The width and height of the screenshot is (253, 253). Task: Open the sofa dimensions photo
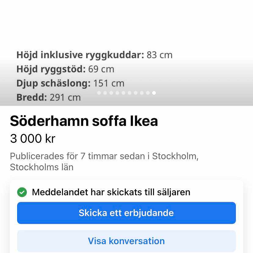click(x=126, y=37)
